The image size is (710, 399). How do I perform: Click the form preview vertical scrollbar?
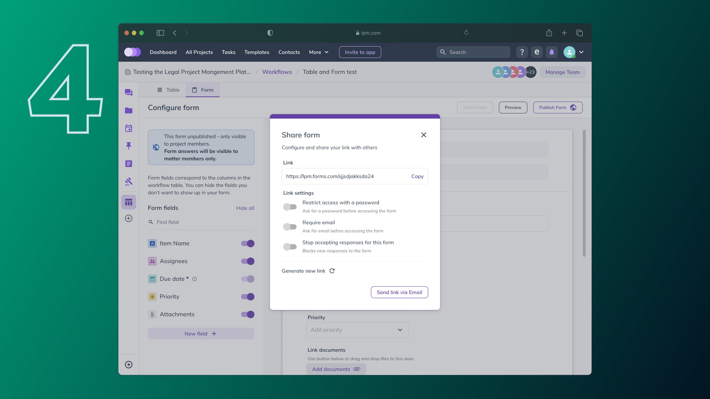tap(584, 193)
